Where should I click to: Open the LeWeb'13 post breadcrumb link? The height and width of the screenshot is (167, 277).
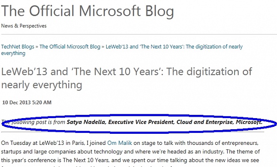coord(122,50)
